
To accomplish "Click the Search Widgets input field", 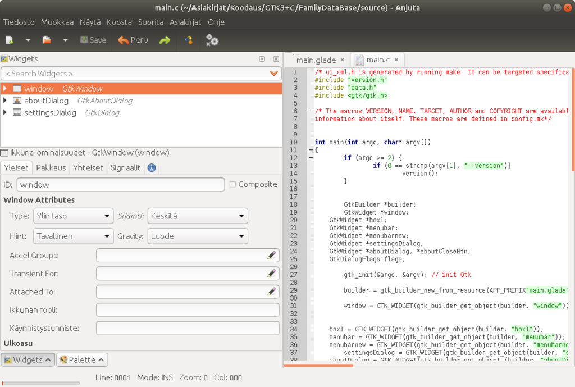I will coord(135,74).
